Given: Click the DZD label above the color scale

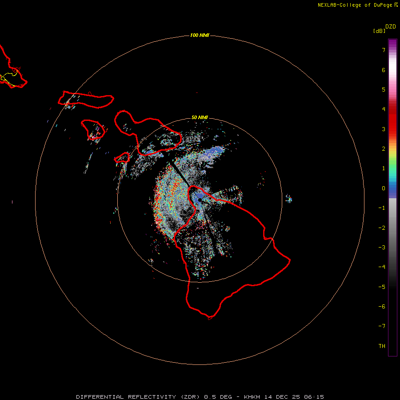Looking at the screenshot, I should click(391, 27).
